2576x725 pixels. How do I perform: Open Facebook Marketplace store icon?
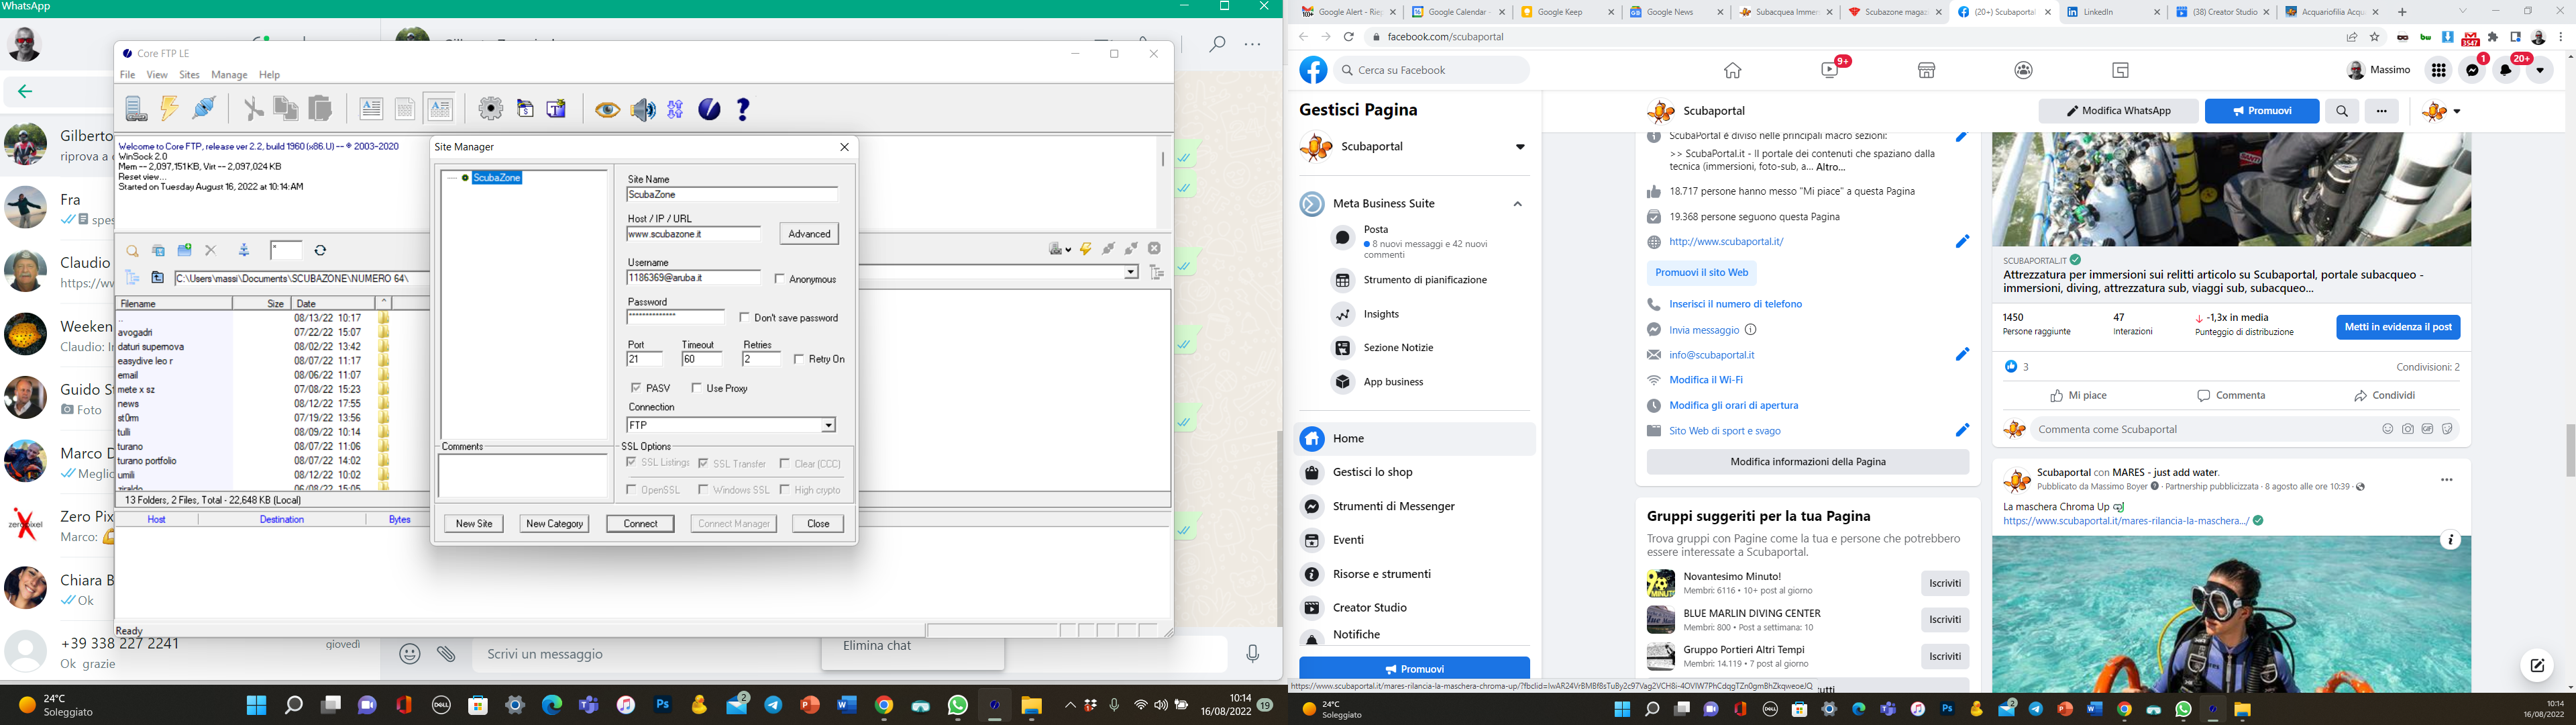click(1927, 70)
